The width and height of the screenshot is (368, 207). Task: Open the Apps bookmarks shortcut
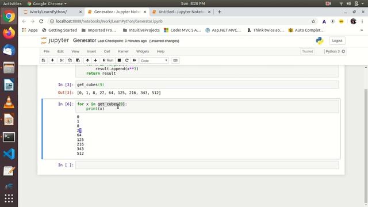[x=29, y=30]
